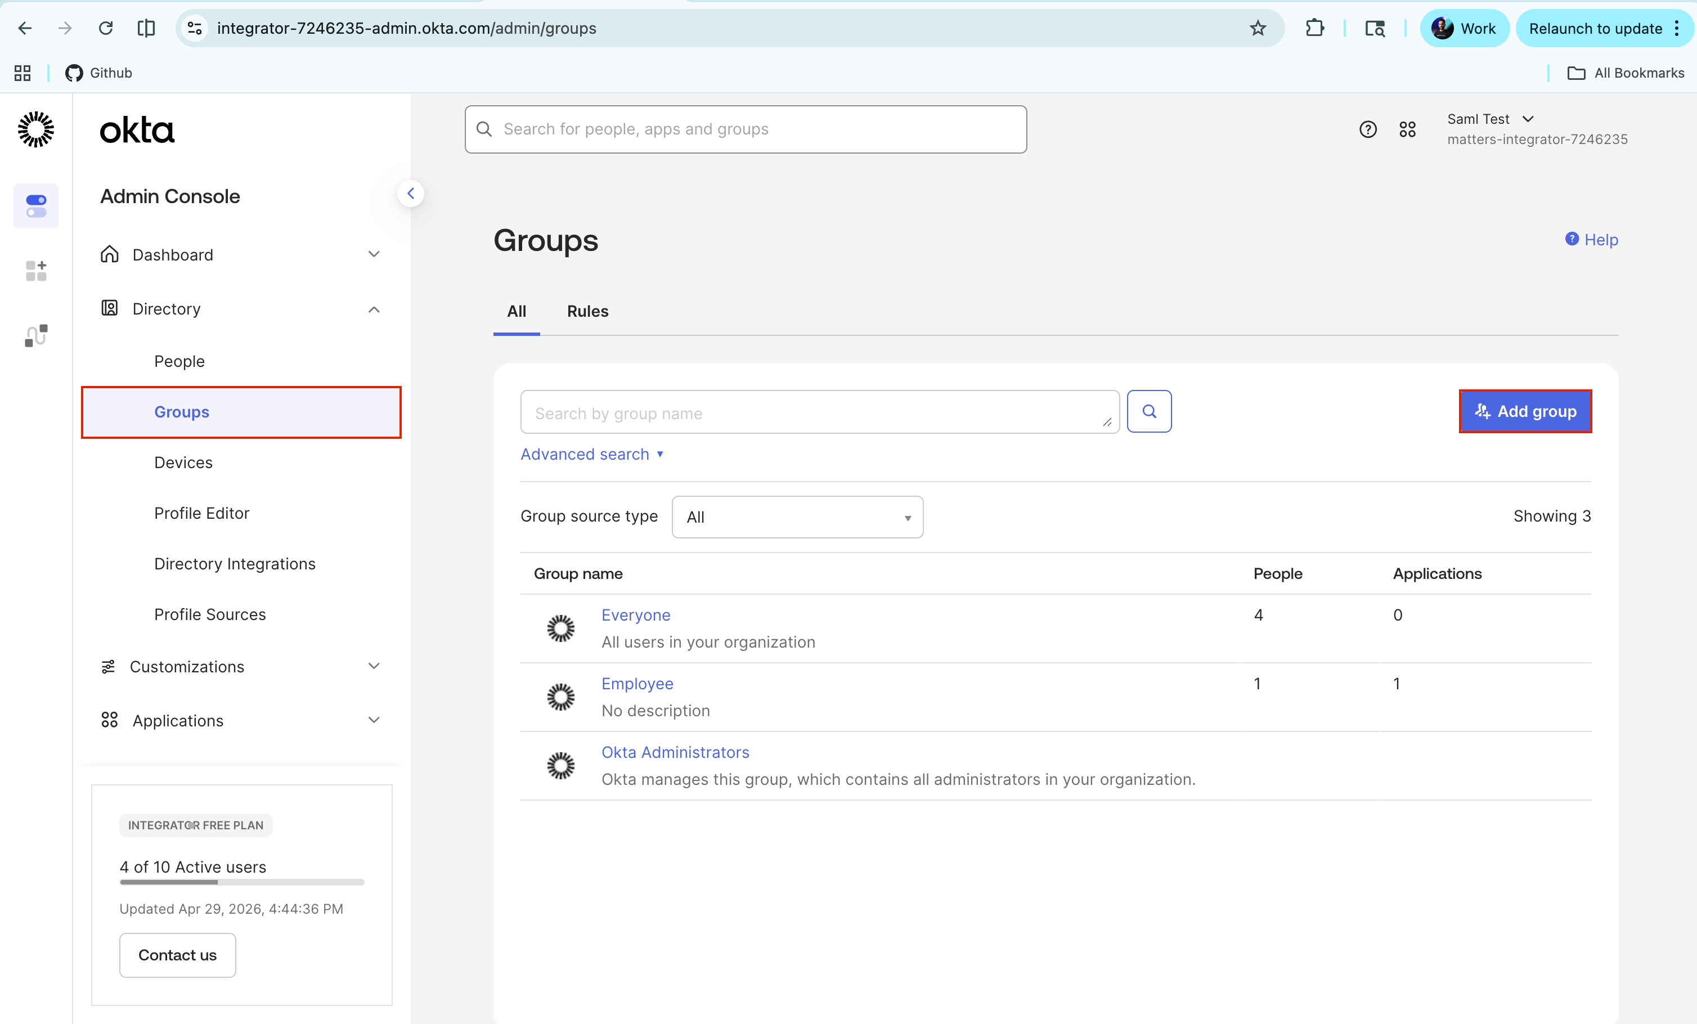Click the Employee group icon
1697x1024 pixels.
[x=560, y=697]
